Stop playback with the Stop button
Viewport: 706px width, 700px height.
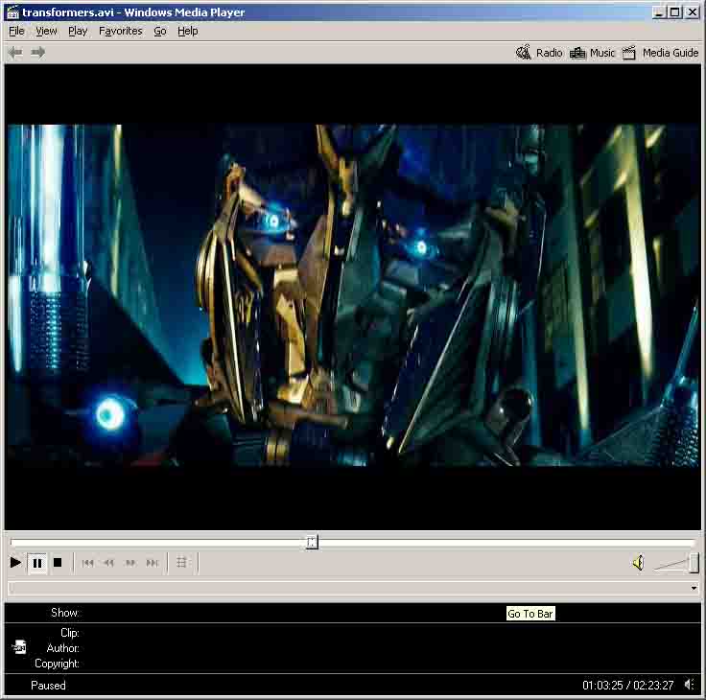[58, 563]
